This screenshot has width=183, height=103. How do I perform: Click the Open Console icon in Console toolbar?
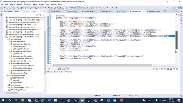162,69
